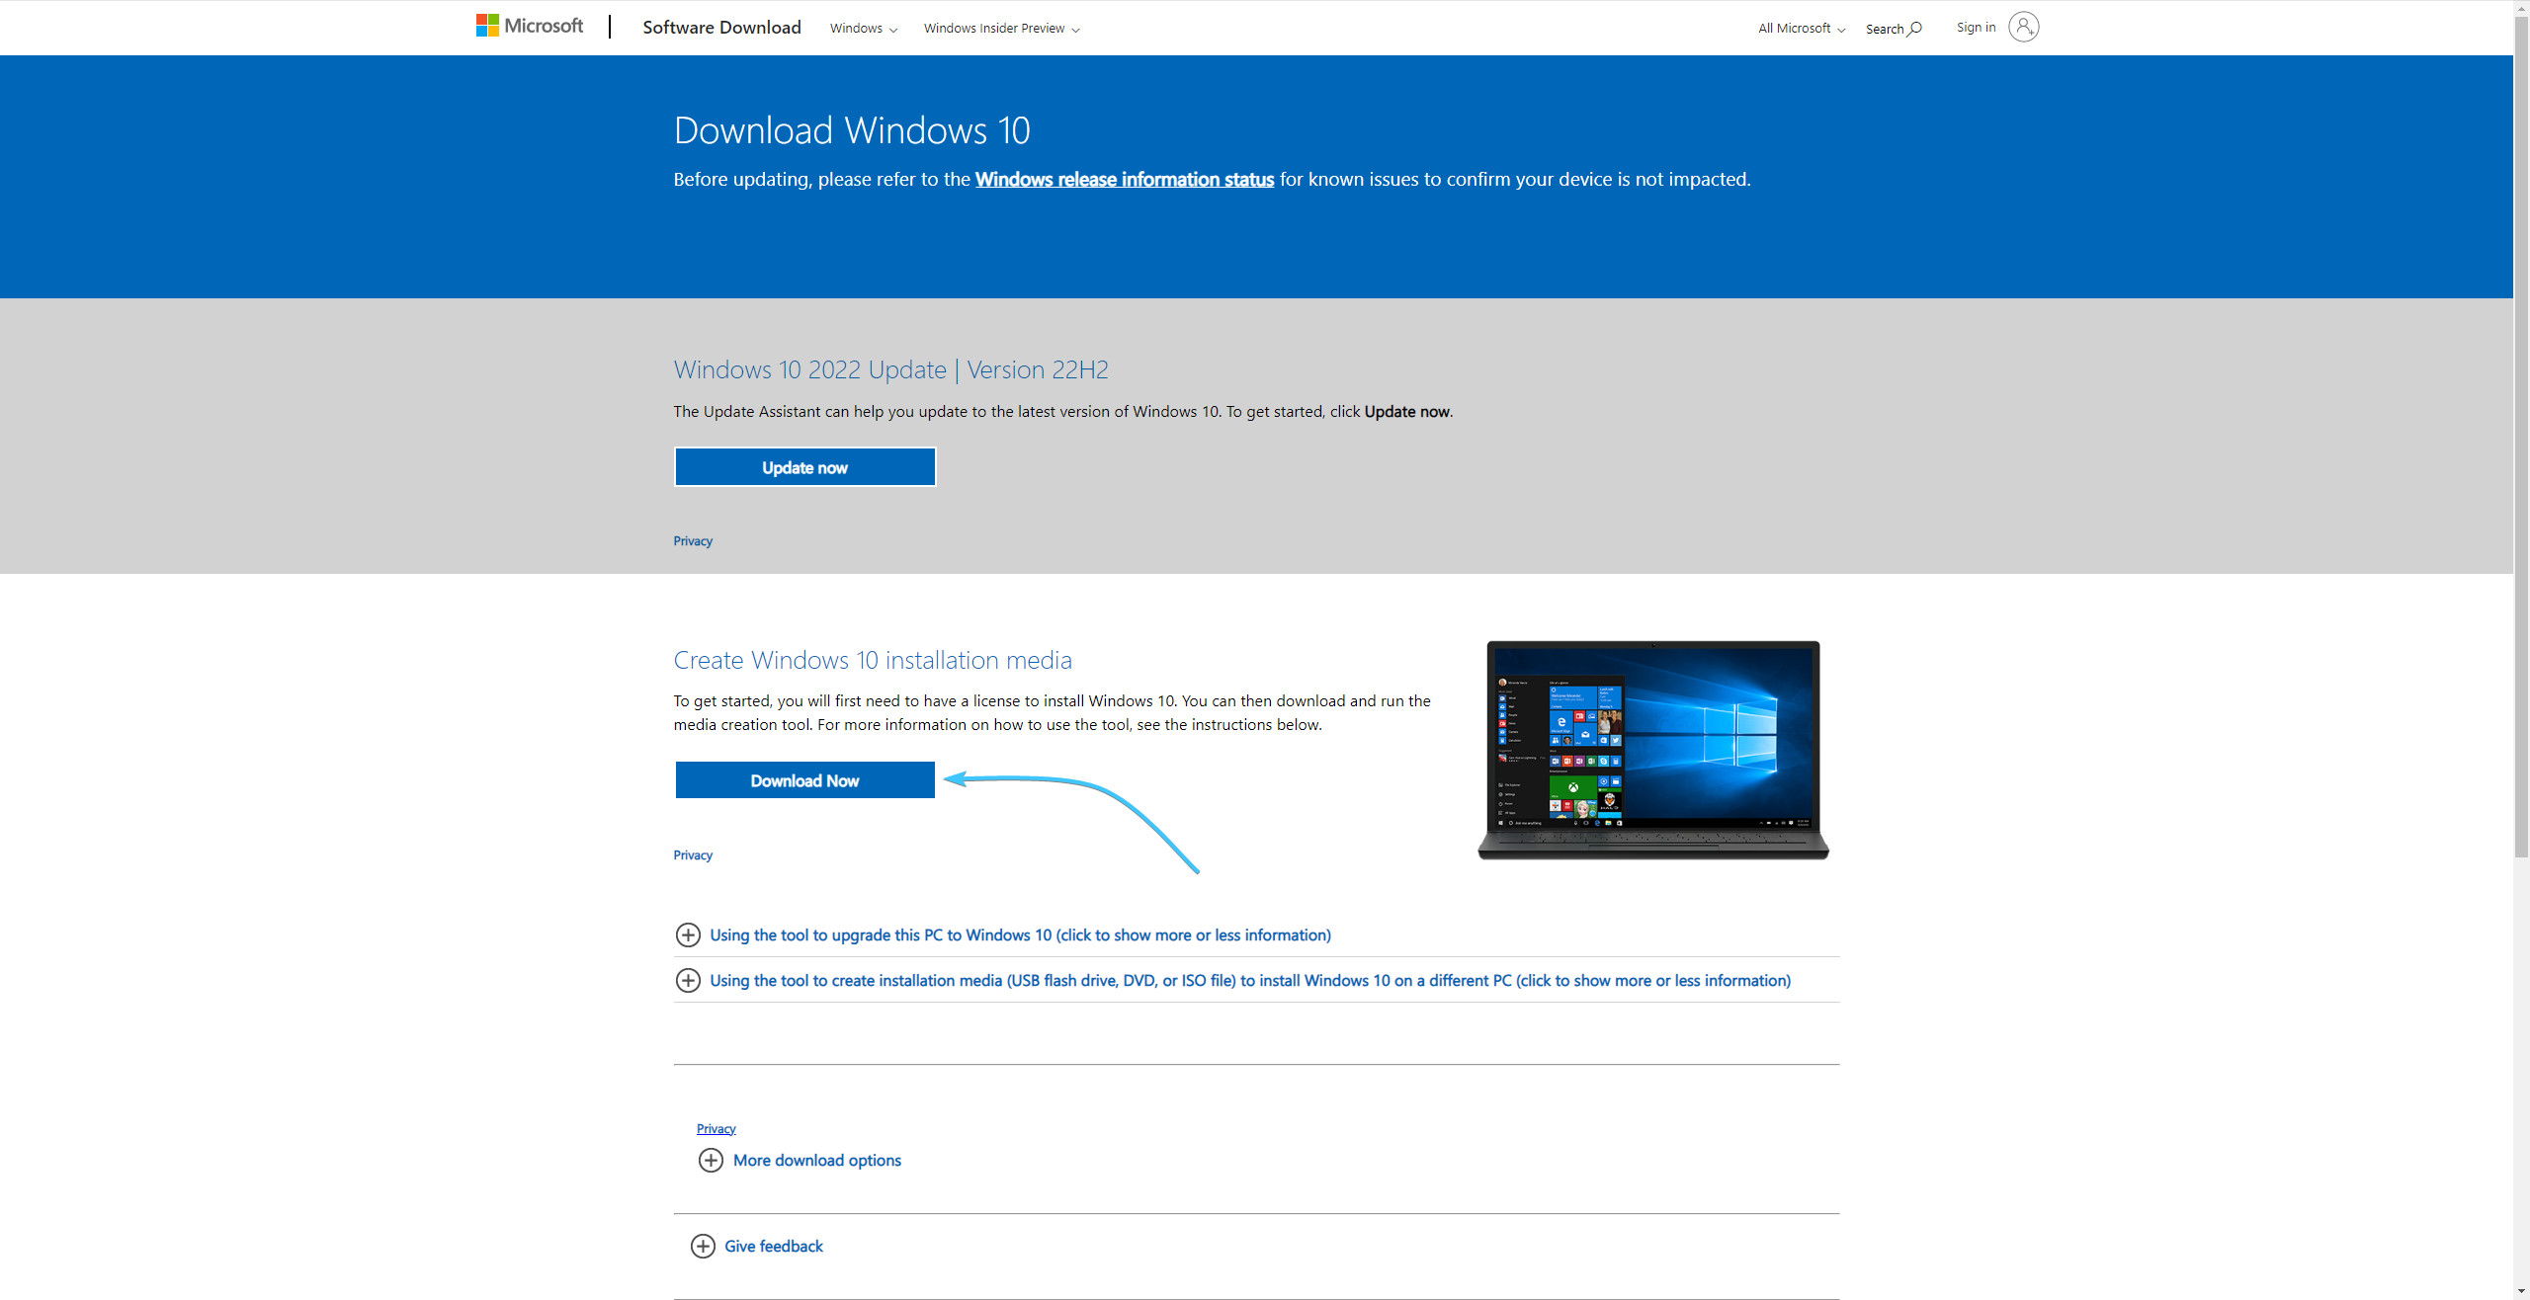This screenshot has width=2530, height=1300.
Task: Click the Search magnifier icon
Action: tap(1914, 28)
